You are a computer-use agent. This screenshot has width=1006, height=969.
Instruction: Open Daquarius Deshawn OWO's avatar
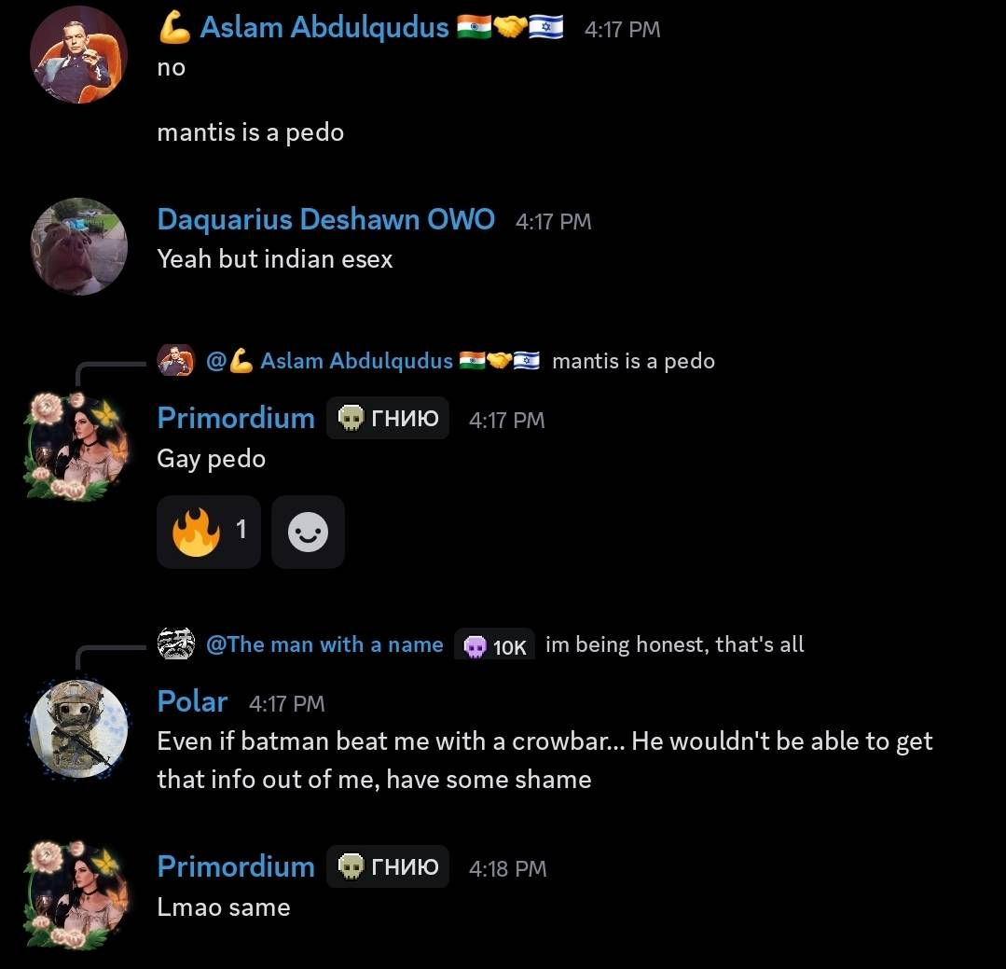coord(78,246)
